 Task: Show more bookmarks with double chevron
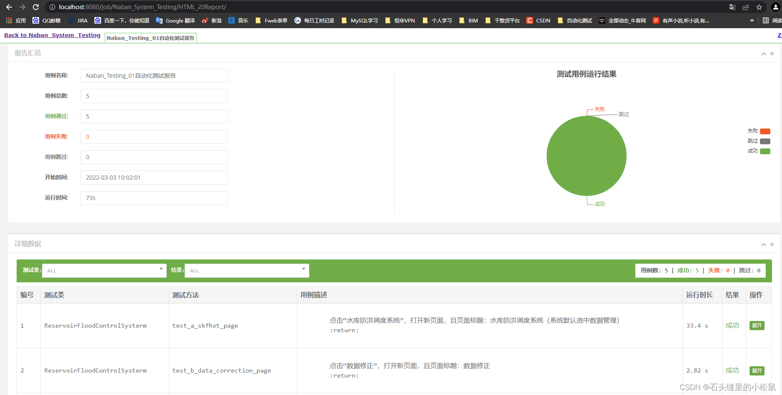click(752, 20)
